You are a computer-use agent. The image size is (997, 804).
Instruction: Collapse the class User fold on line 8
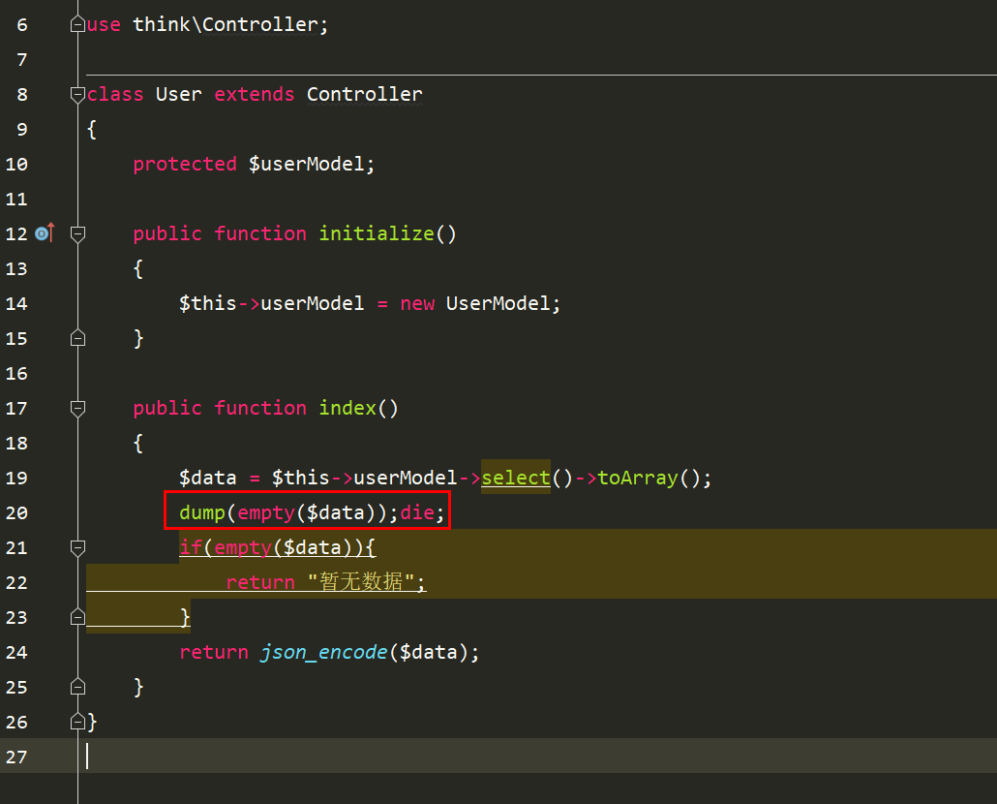point(77,95)
